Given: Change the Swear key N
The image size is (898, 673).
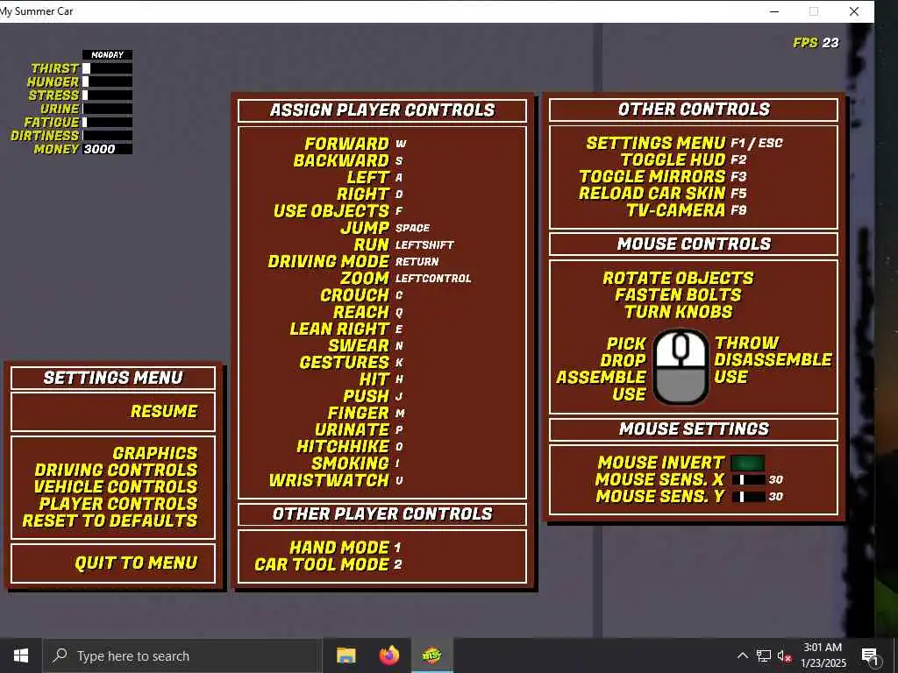Looking at the screenshot, I should pyautogui.click(x=399, y=345).
